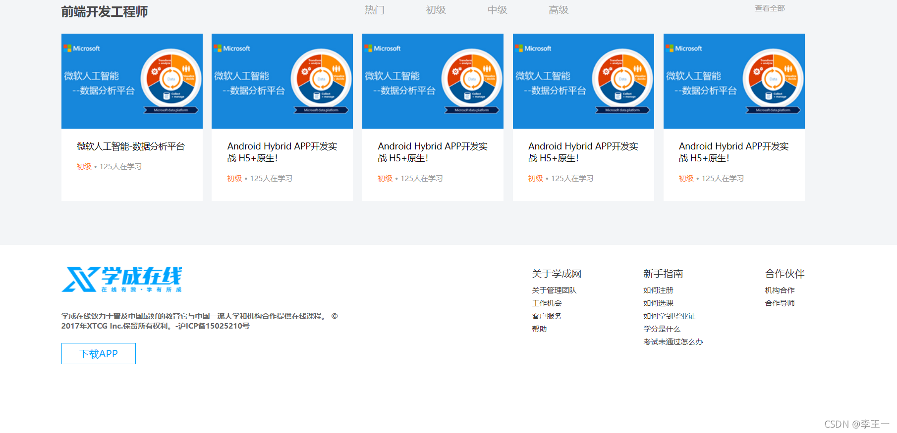
Task: Click the 下载APP button
Action: tap(99, 354)
